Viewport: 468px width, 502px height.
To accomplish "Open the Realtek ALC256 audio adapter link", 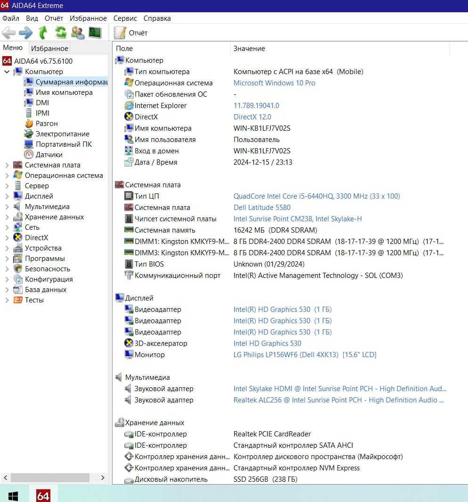I will pyautogui.click(x=339, y=400).
